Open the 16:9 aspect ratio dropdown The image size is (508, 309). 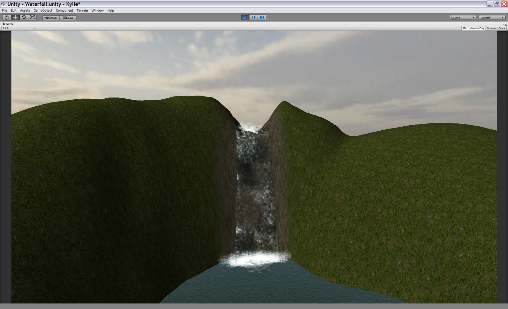coord(17,28)
